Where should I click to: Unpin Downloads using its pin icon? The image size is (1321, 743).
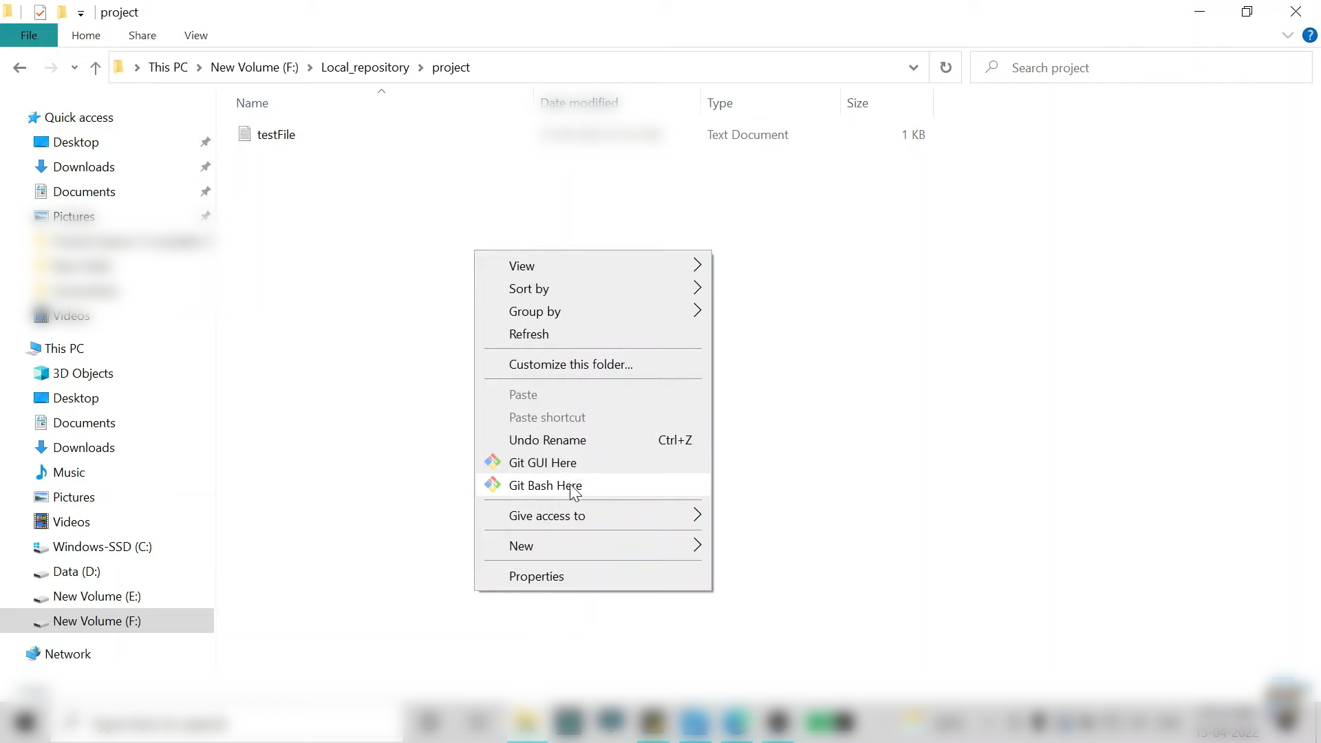tap(205, 167)
